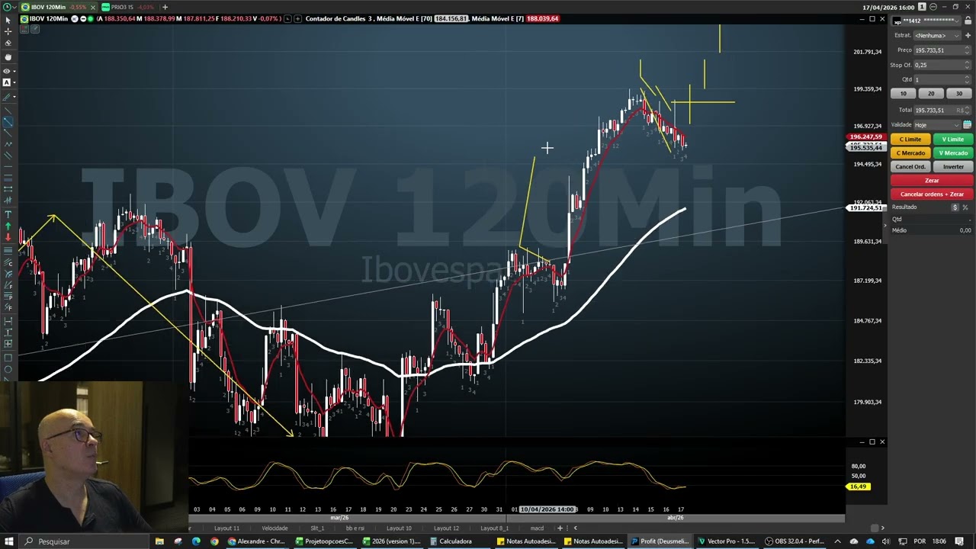The image size is (976, 549).
Task: Set quantity with the 10 button
Action: (x=904, y=94)
